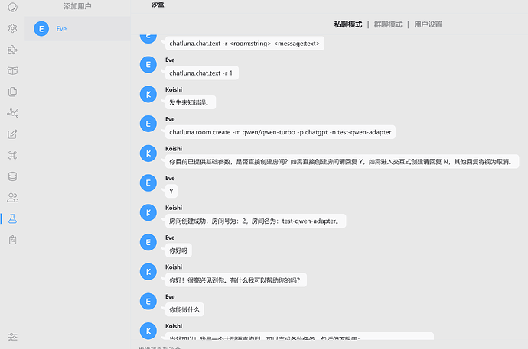
Task: Click the Koishi name above '发生未知错误。'
Action: pyautogui.click(x=174, y=89)
